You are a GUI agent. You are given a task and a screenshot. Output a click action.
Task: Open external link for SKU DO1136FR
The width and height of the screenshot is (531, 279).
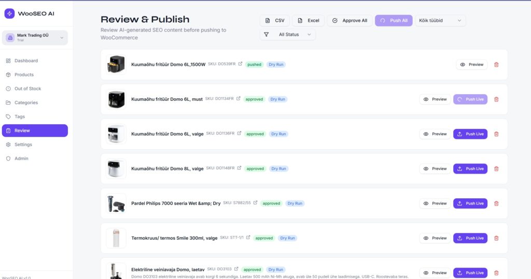click(x=239, y=133)
